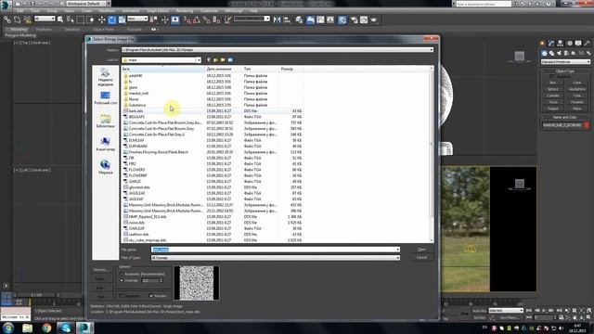The width and height of the screenshot is (594, 334).
Task: Click the file list vertical scrollbar
Action: point(431,154)
